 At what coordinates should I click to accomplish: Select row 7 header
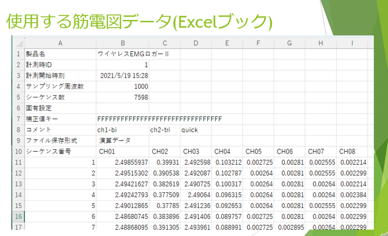click(18, 119)
